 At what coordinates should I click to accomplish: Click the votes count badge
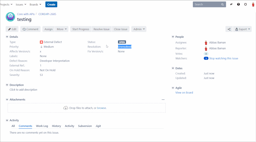206,54
